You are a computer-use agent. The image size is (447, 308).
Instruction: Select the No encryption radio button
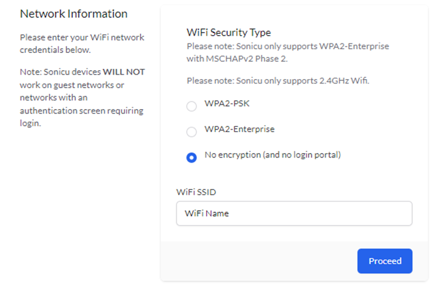pyautogui.click(x=192, y=158)
